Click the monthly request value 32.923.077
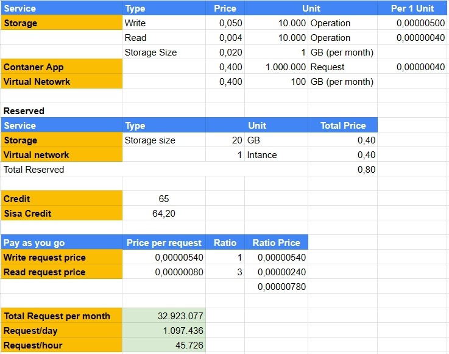 (x=164, y=316)
